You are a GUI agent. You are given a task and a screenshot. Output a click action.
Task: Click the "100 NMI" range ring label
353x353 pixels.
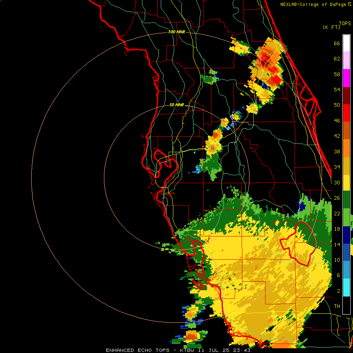tap(176, 32)
